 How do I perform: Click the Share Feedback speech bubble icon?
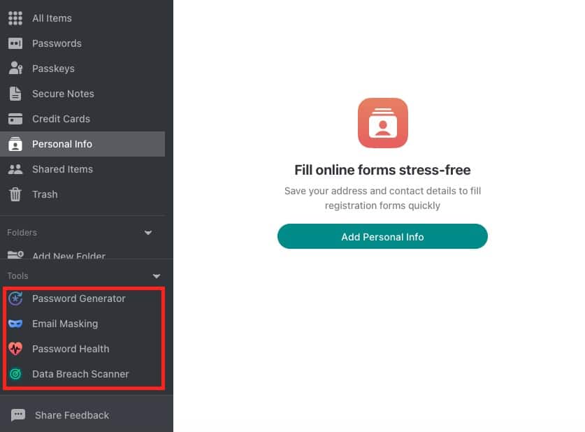[x=18, y=415]
